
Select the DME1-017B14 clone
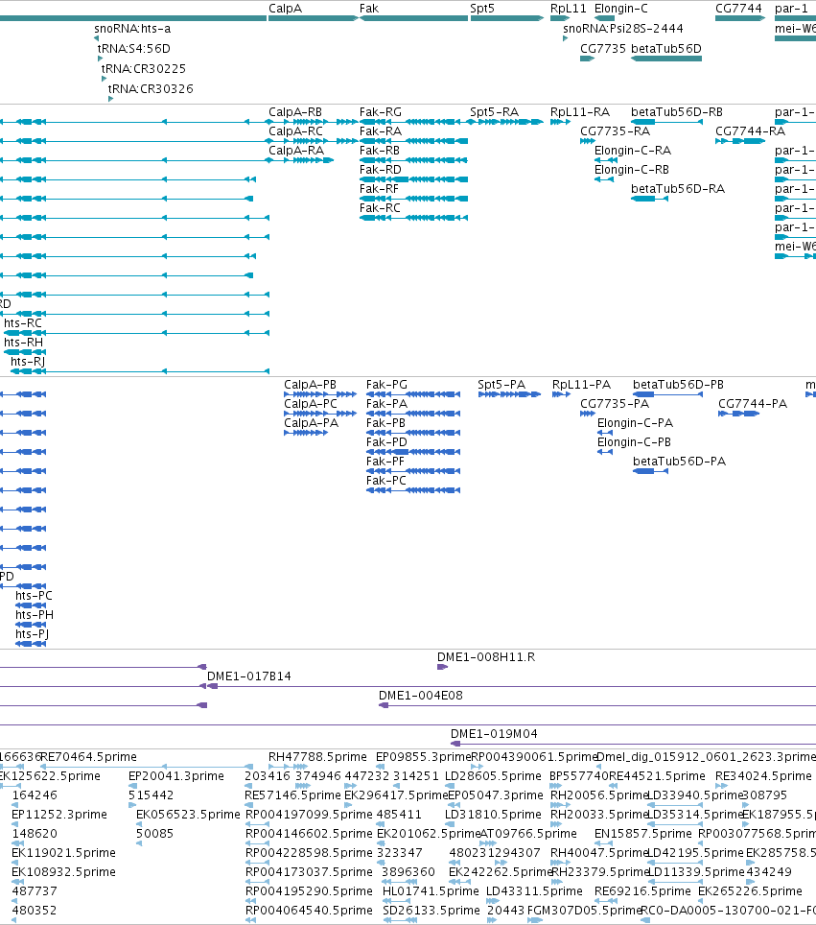click(511, 687)
